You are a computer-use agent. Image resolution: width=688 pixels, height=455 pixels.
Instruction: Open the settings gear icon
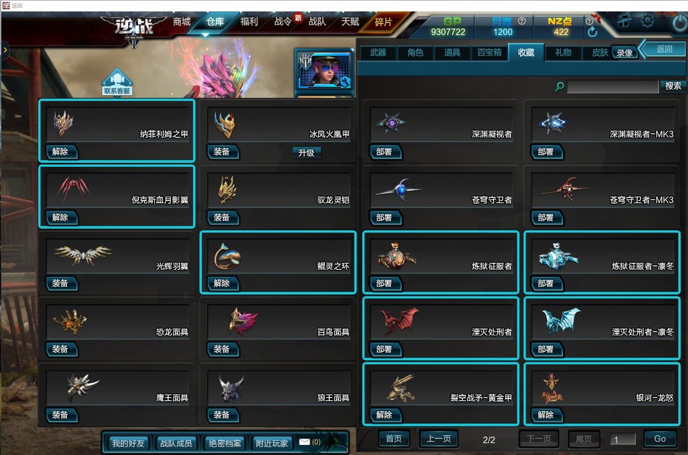(x=648, y=20)
